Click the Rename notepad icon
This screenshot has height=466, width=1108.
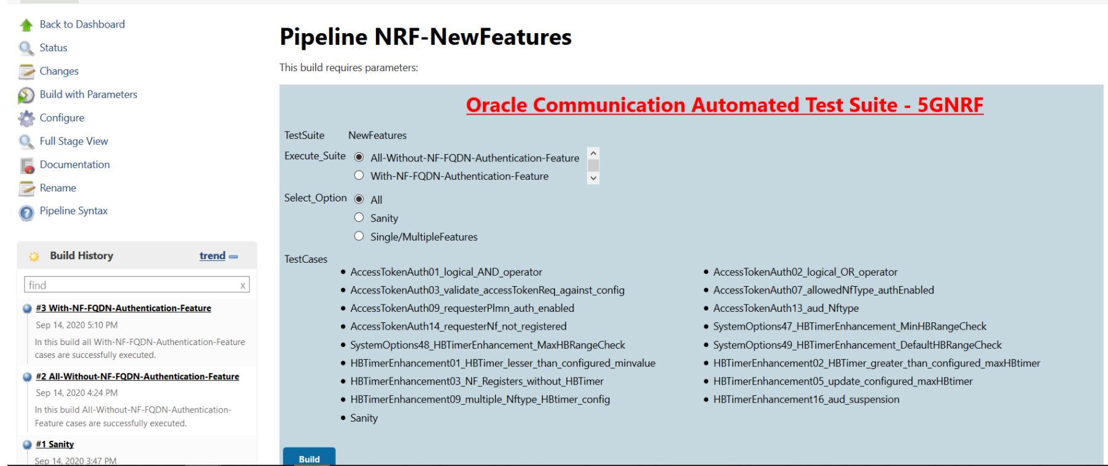coord(26,188)
